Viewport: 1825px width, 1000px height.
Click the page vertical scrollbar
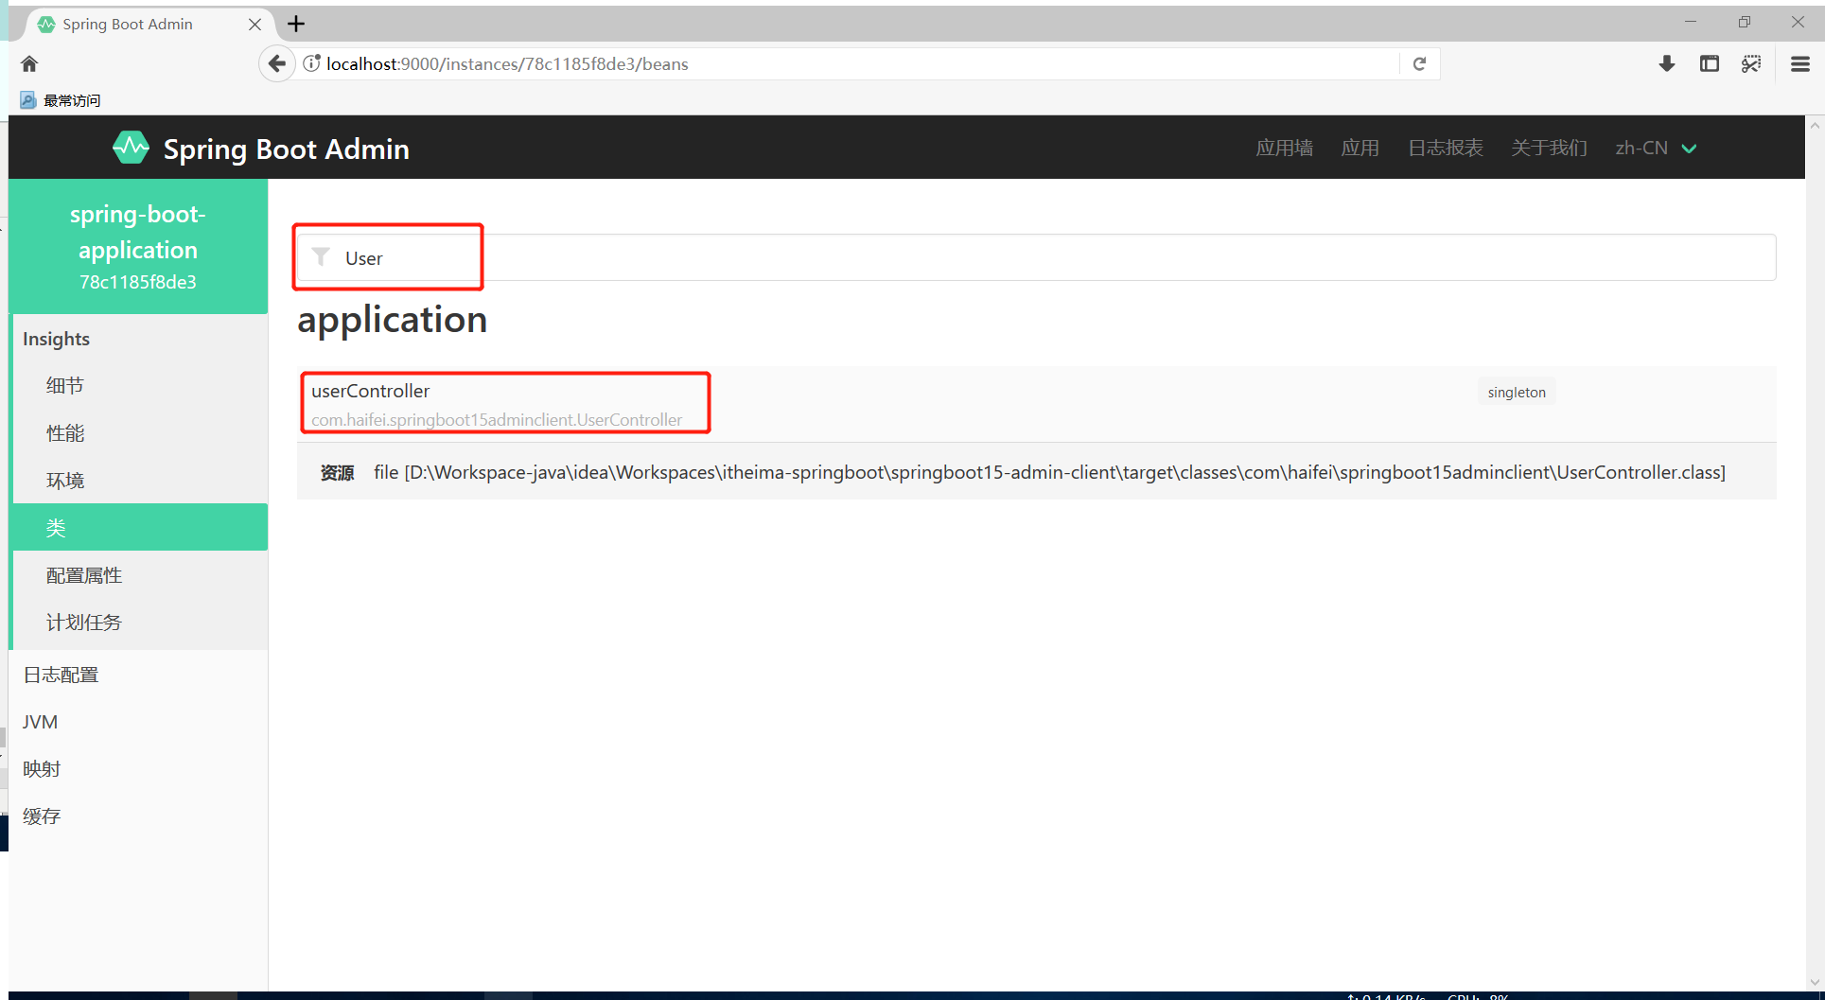[x=1815, y=553]
